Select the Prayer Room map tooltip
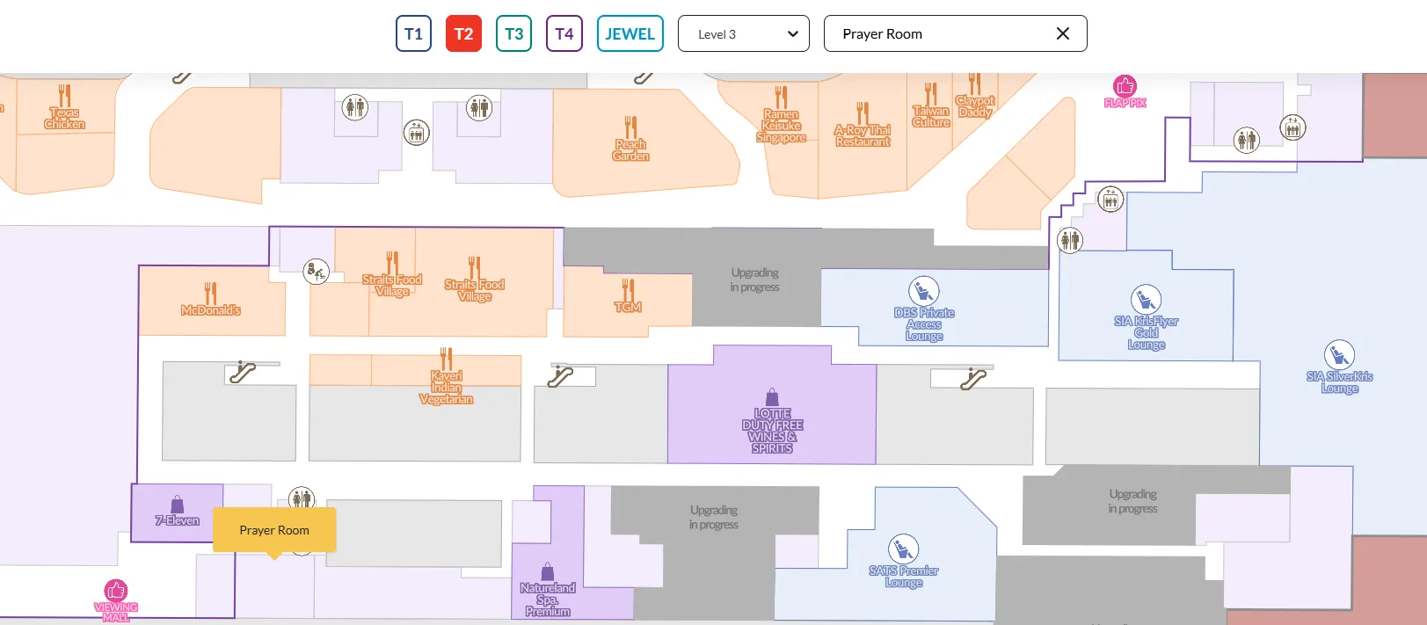 (274, 530)
